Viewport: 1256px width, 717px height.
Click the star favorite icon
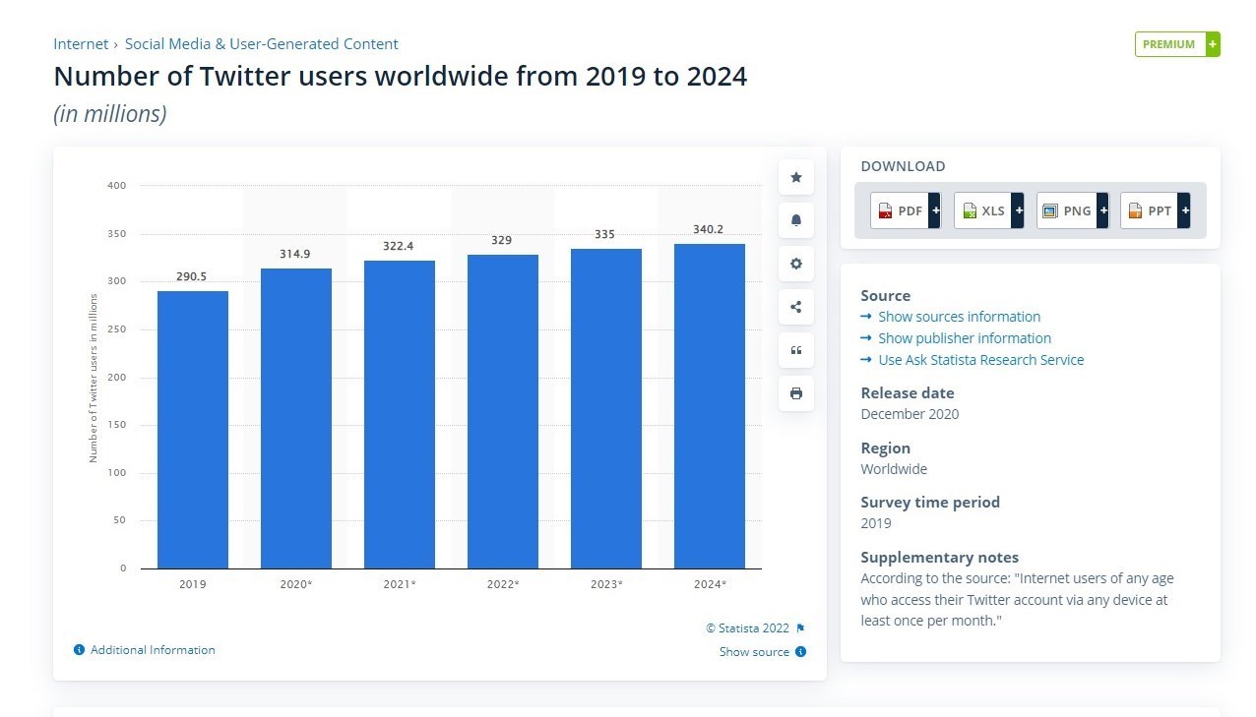(795, 177)
